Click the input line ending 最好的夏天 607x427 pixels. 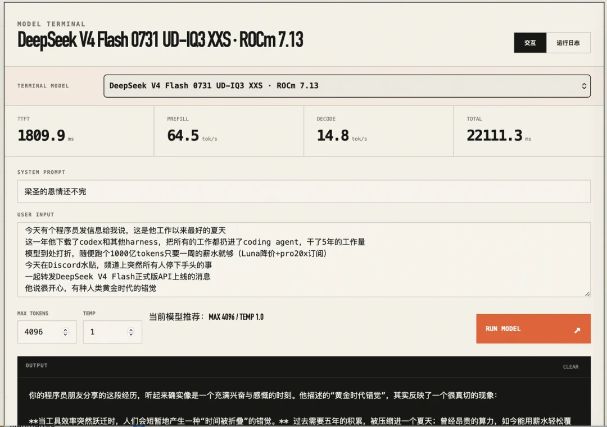pyautogui.click(x=125, y=230)
